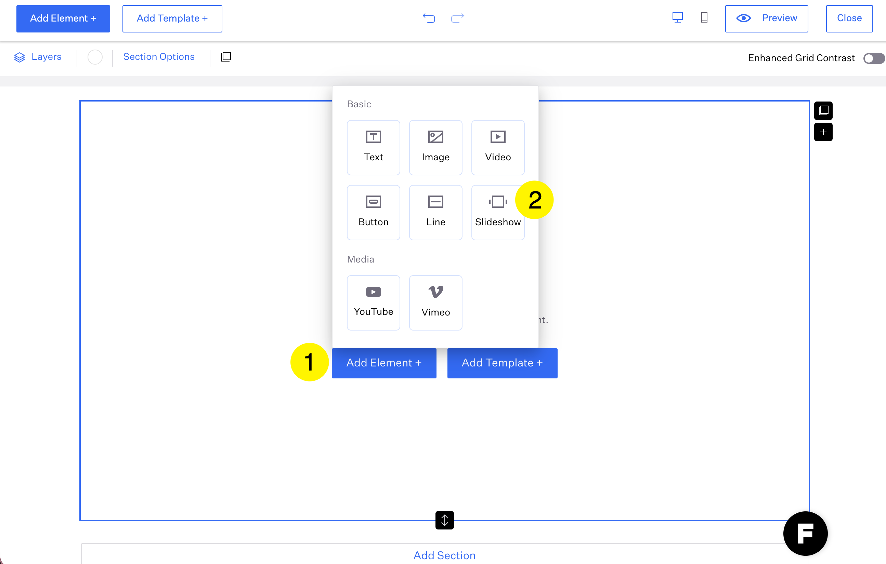Toggle Enhanced Grid Contrast switch
This screenshot has width=886, height=564.
pyautogui.click(x=873, y=58)
